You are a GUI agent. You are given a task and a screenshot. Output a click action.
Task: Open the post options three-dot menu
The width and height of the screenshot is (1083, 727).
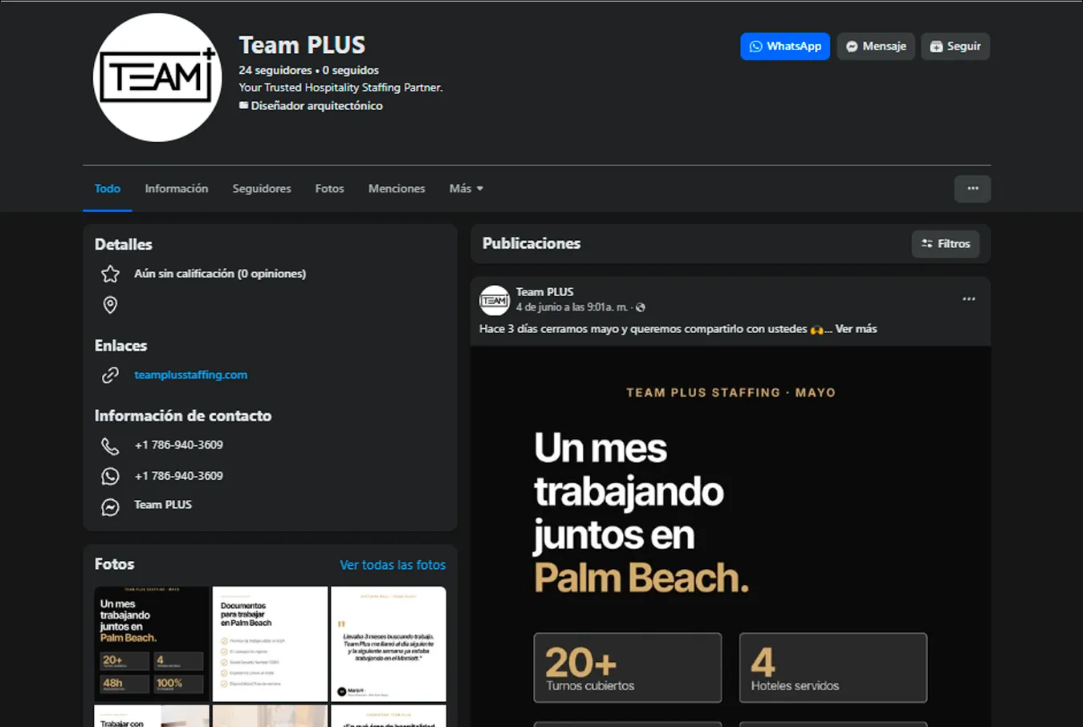coord(969,299)
